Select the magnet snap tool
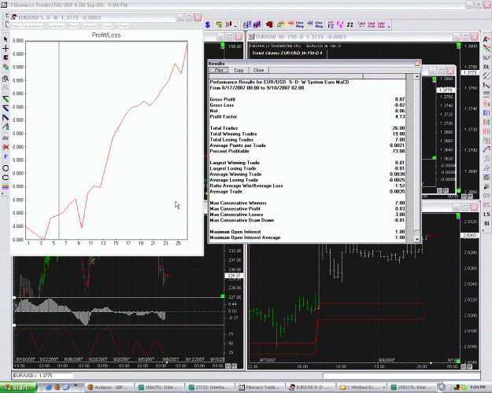Viewport: 492px width, 393px height. pos(6,57)
